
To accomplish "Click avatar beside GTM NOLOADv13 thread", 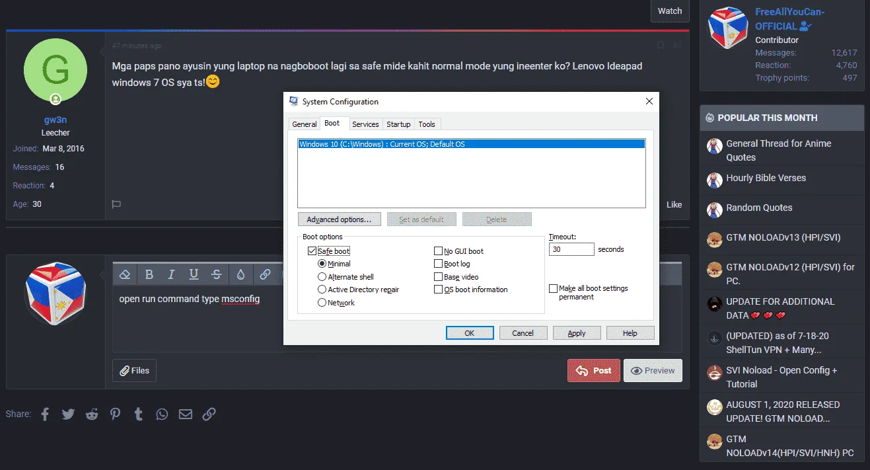I will pyautogui.click(x=714, y=240).
